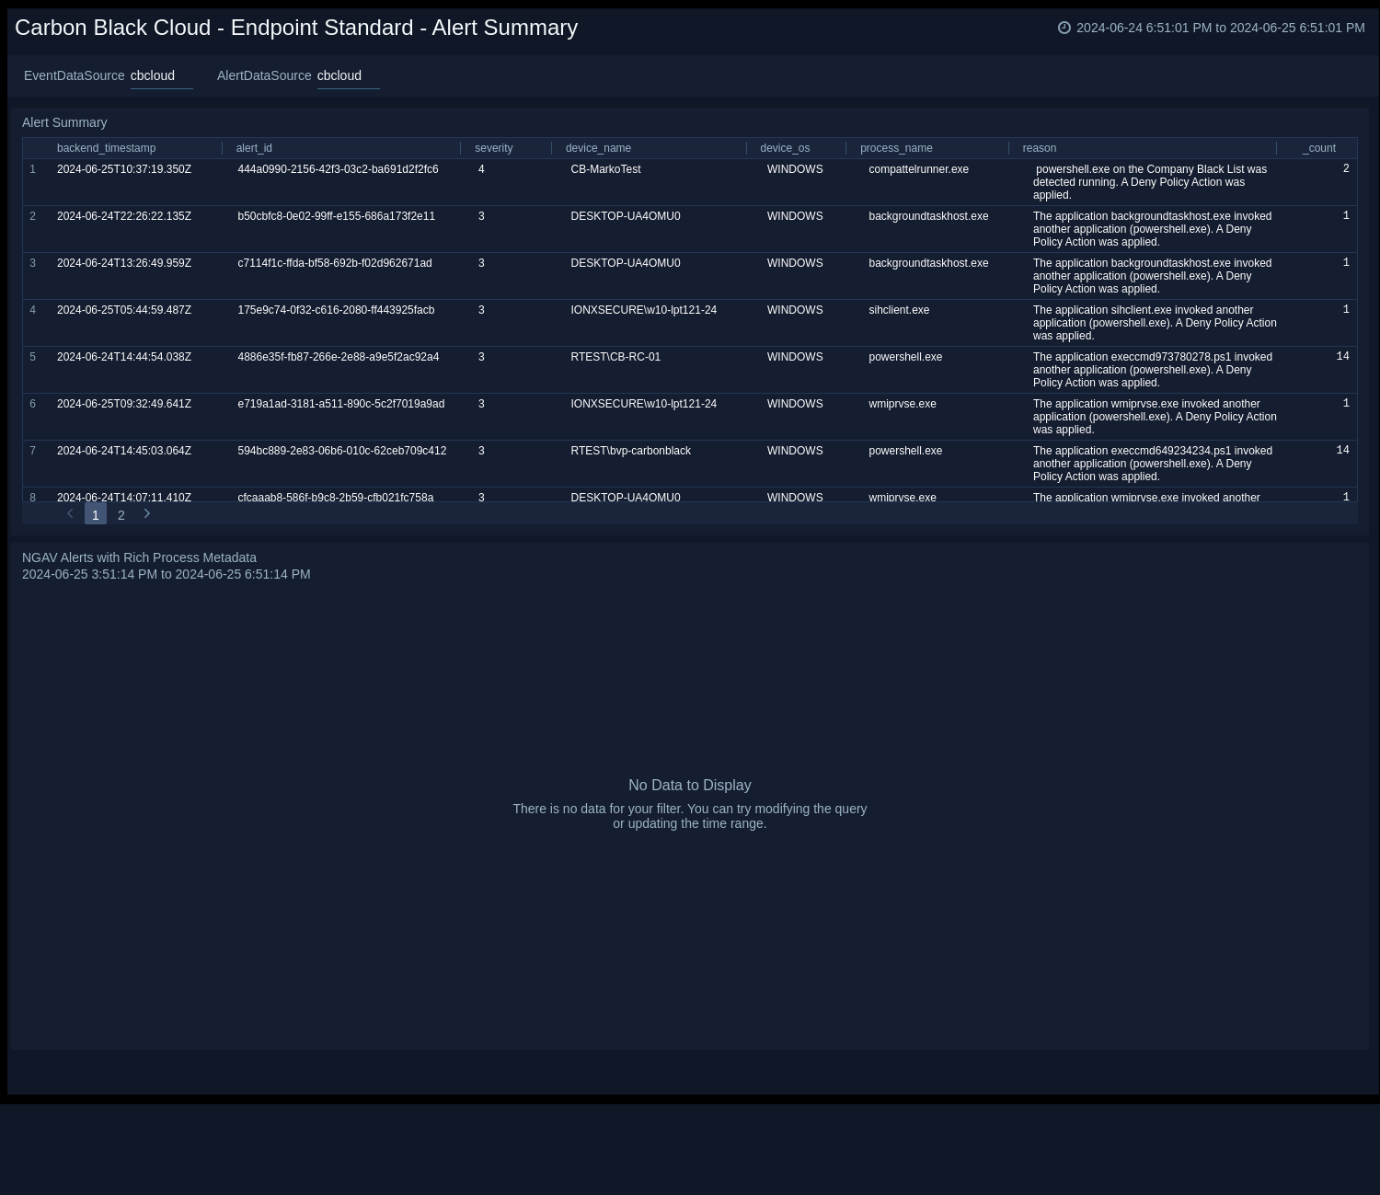This screenshot has width=1380, height=1195.
Task: Click alert_id 444a0990-2156-42f3-03c2-ba691d2f2fc6
Action: (x=338, y=169)
